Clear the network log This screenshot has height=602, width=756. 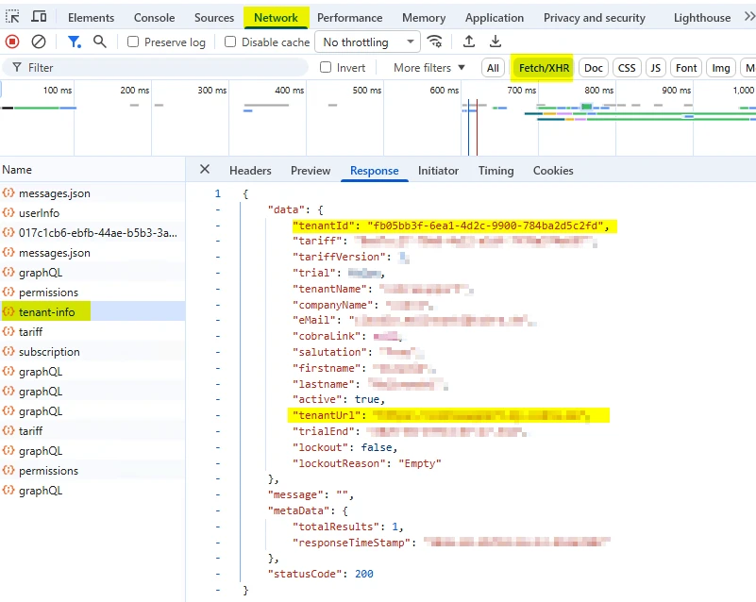(39, 42)
